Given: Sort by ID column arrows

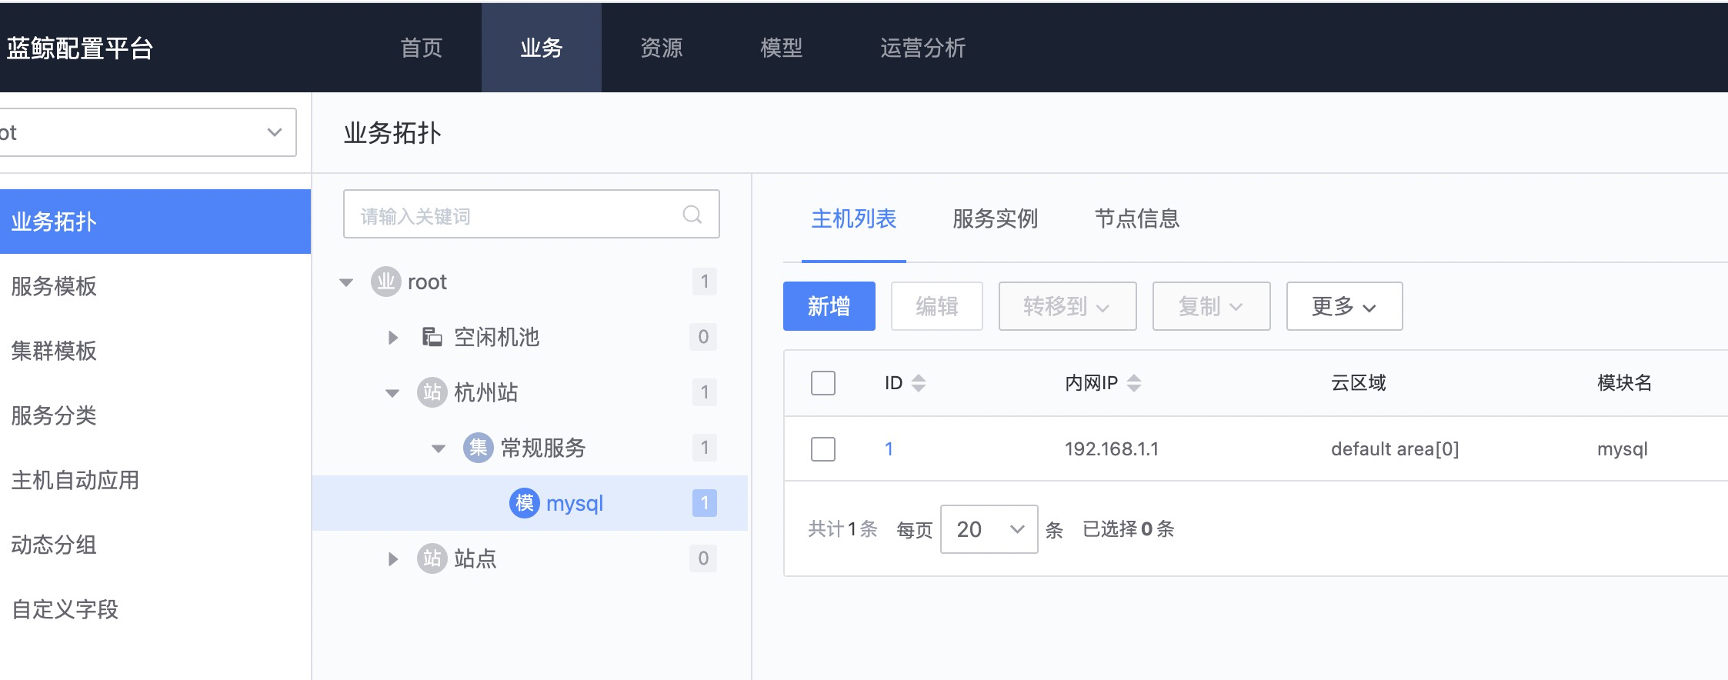Looking at the screenshot, I should [x=919, y=383].
